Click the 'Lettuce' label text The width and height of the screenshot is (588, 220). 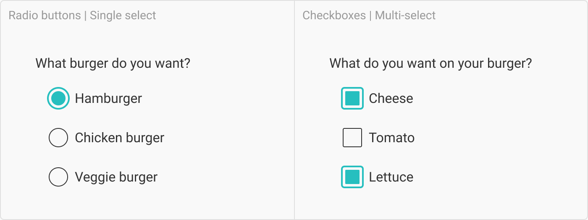coord(391,177)
